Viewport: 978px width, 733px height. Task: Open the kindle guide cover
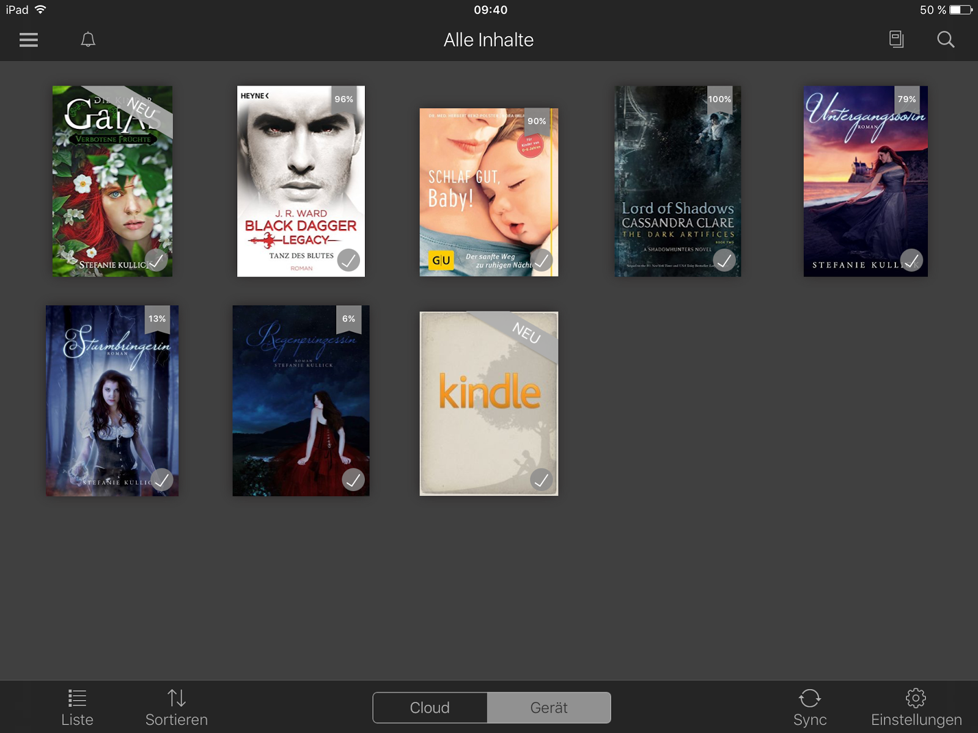[x=488, y=404]
